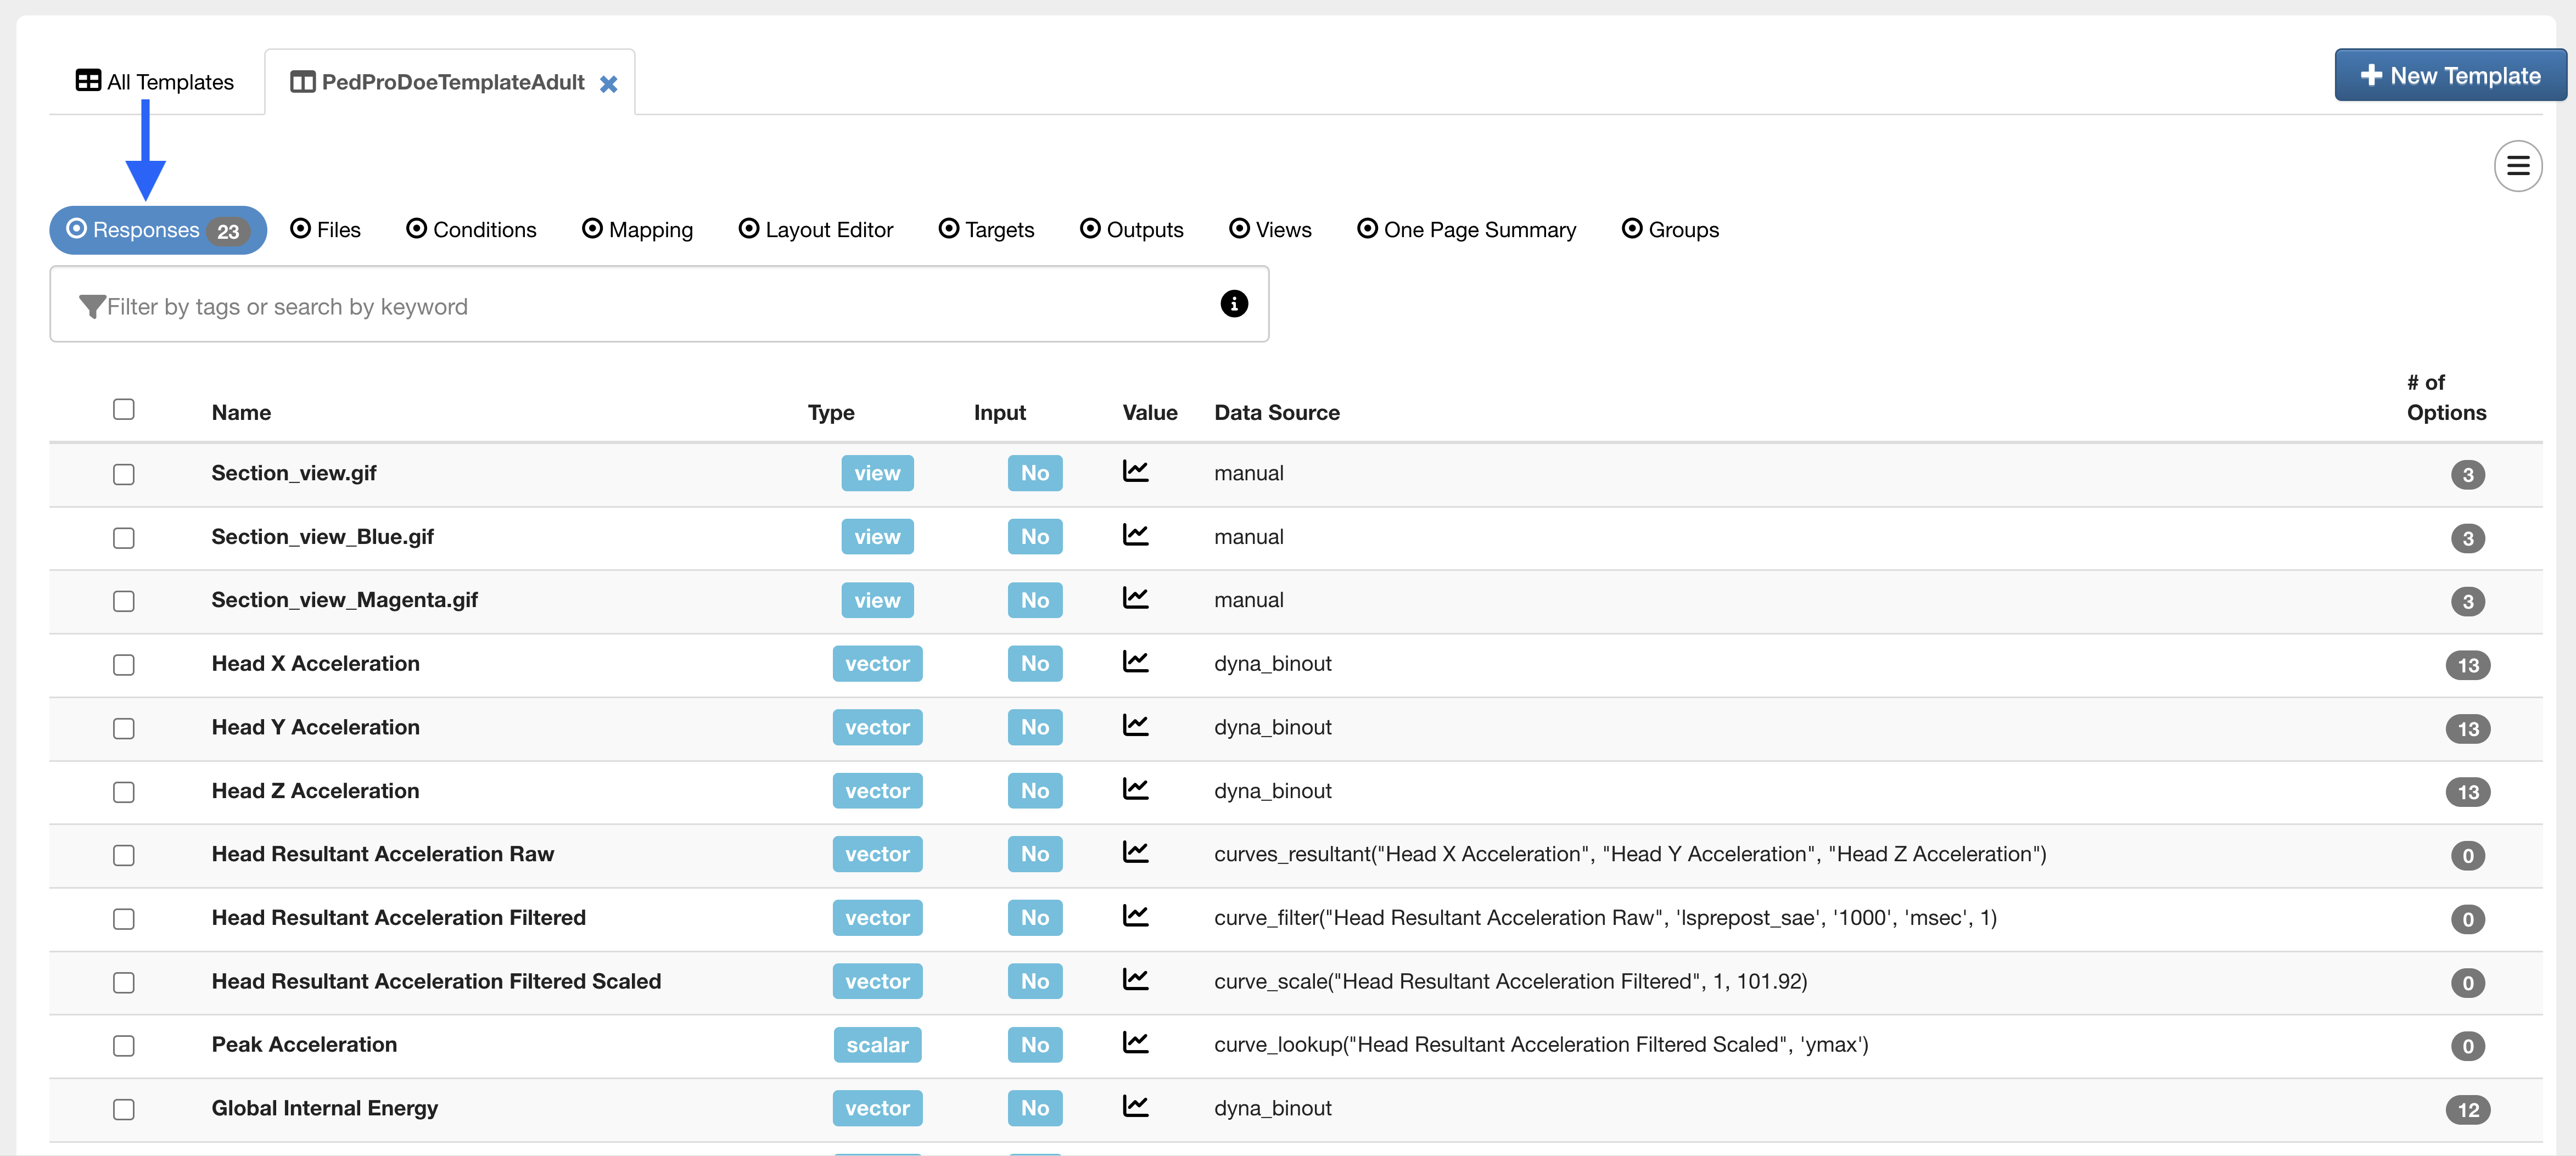Click the 13 options badge for Head X Acceleration
The image size is (2576, 1156).
point(2467,665)
